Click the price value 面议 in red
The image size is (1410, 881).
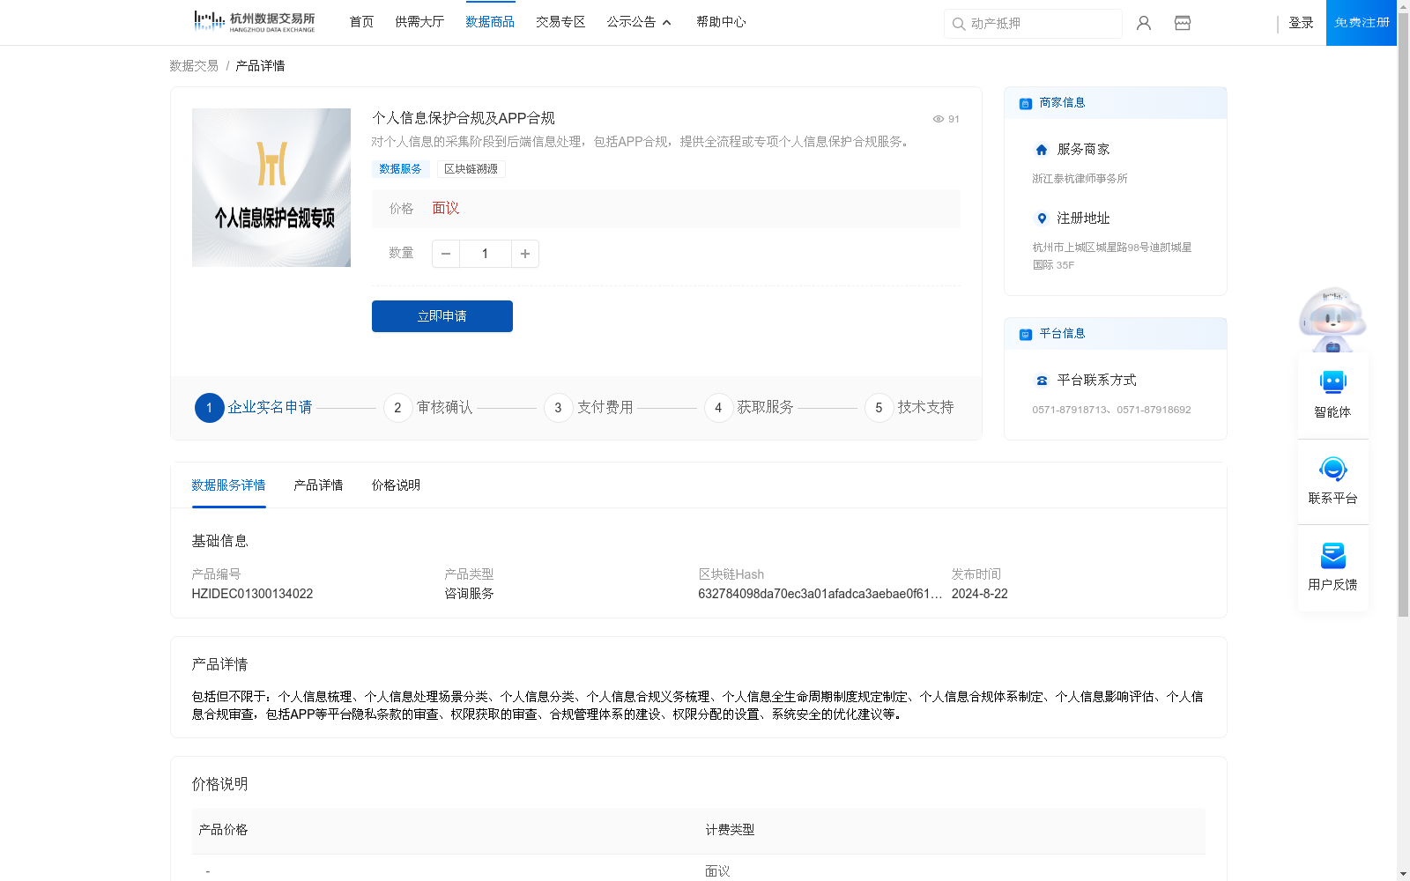pyautogui.click(x=445, y=209)
